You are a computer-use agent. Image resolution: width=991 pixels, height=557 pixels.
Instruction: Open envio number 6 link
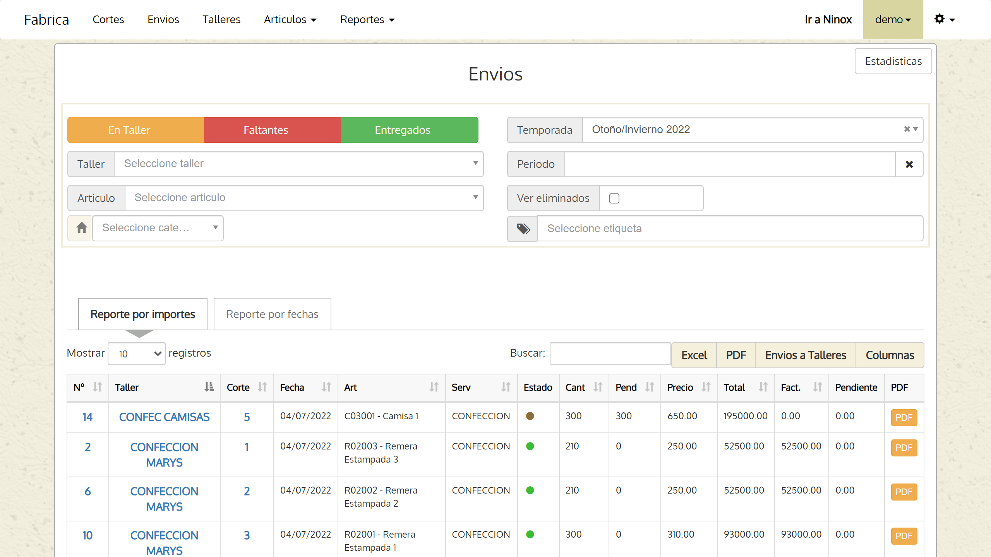87,491
